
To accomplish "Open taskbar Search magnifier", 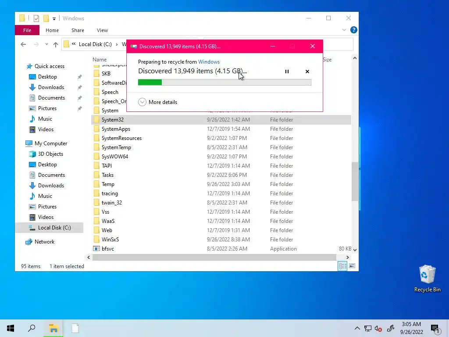I will (x=32, y=328).
